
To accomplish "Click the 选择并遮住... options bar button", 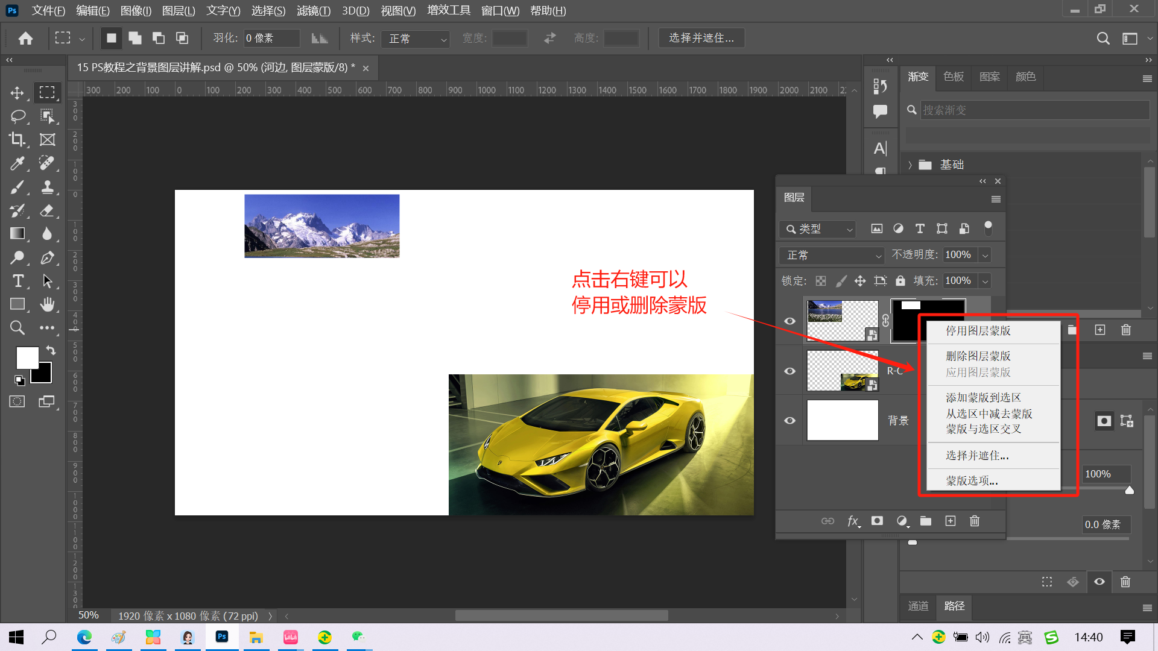I will tap(701, 38).
